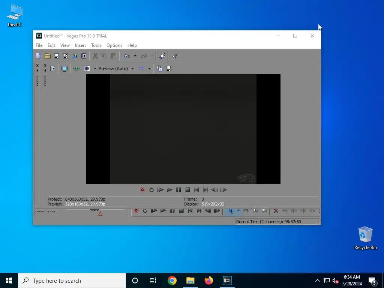This screenshot has width=384, height=288.
Task: Stop playback in the timeline transport bar
Action: click(181, 211)
